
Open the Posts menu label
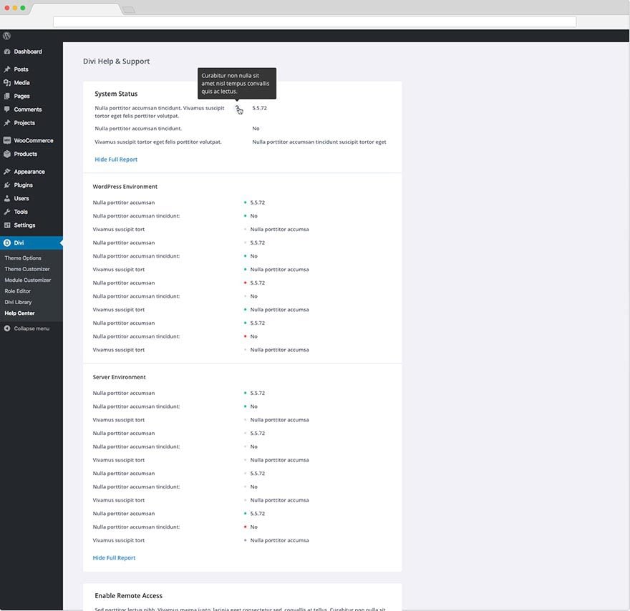21,69
